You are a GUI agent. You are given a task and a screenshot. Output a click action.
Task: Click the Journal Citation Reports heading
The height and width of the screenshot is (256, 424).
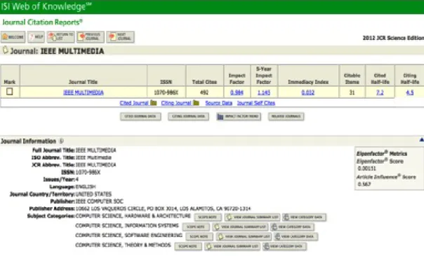tap(42, 22)
